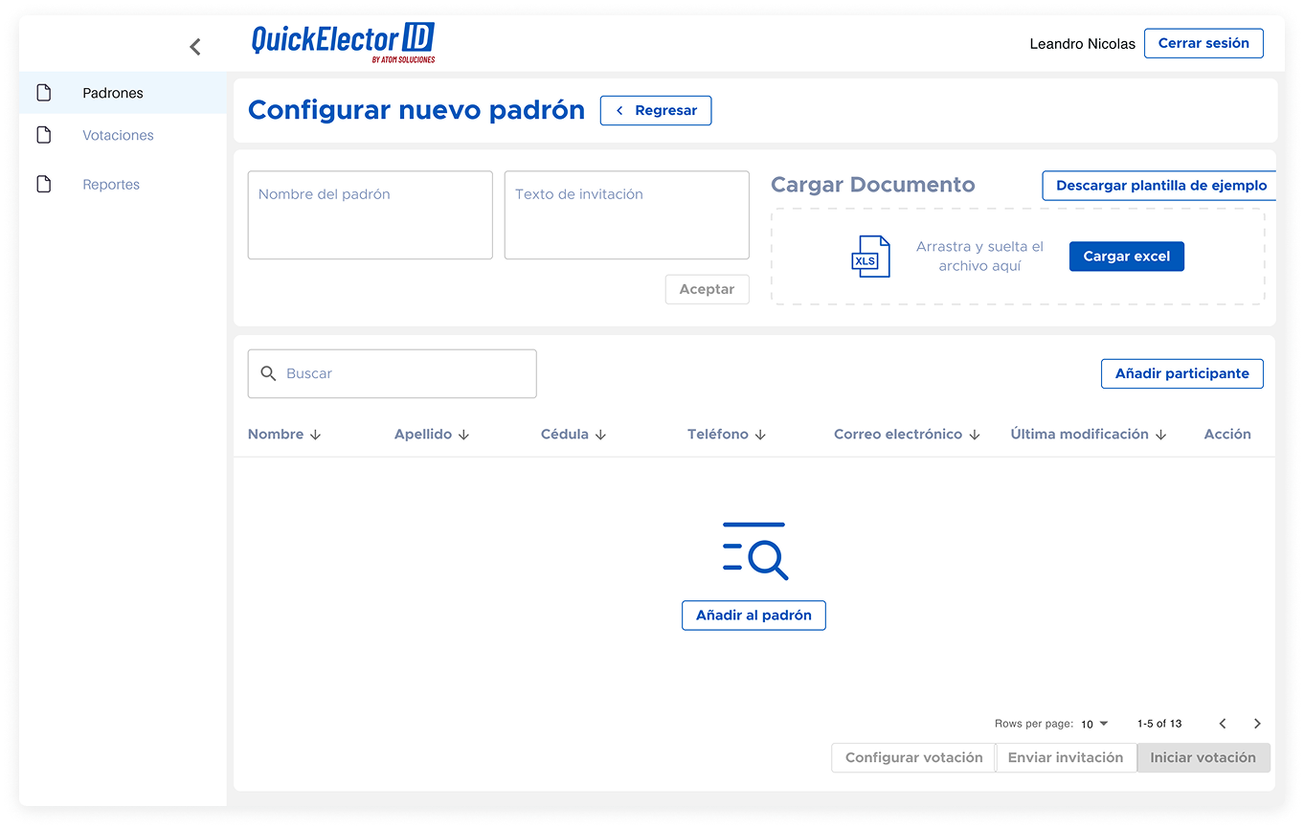Sort by Nombre arrow

[x=315, y=435]
